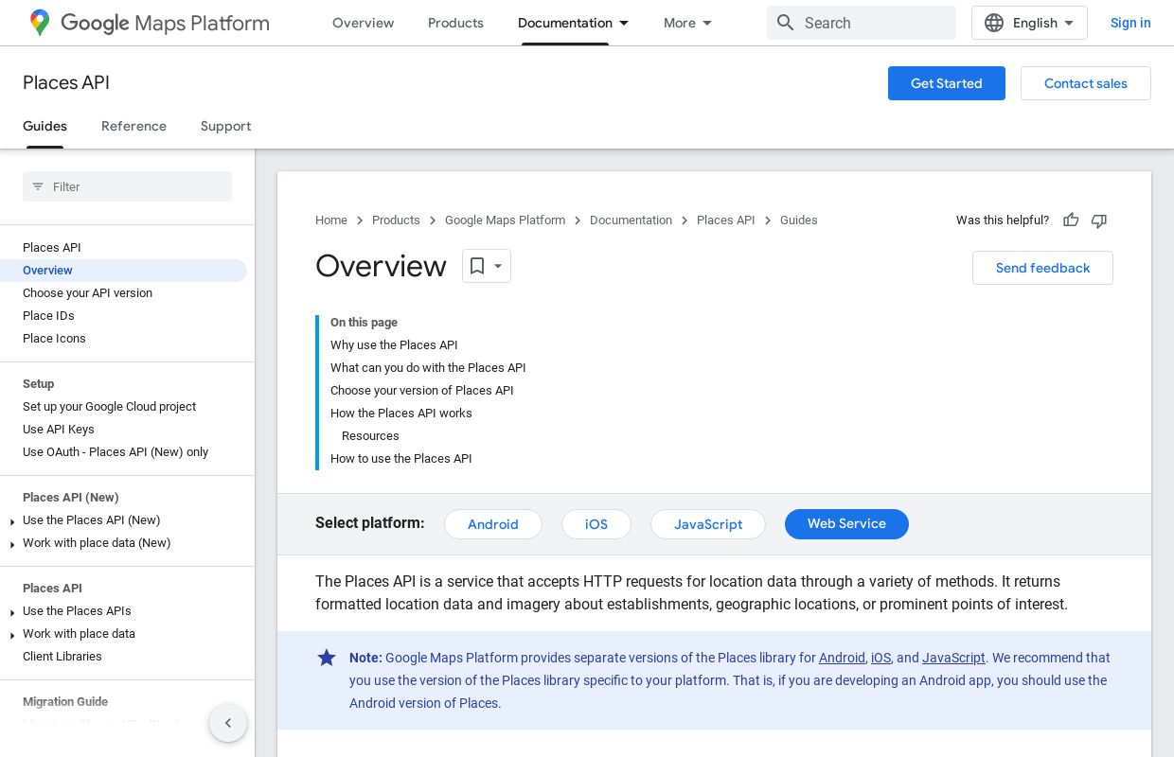Click the Places API page title
1174x757 pixels.
point(66,83)
